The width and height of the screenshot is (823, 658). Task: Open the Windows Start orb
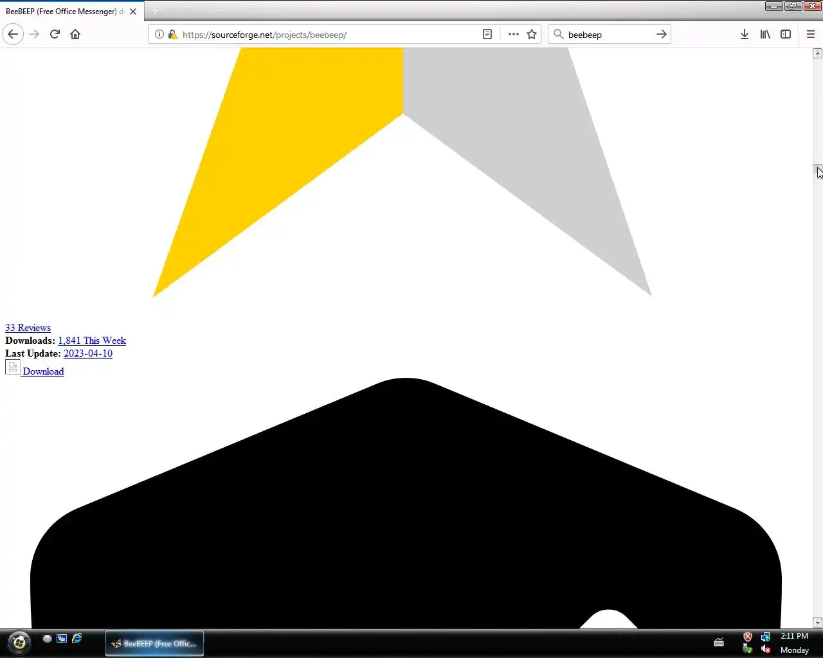point(19,643)
